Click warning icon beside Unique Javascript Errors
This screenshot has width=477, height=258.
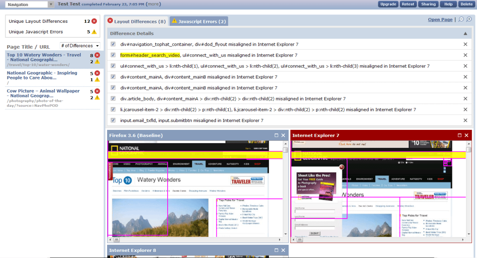94,32
